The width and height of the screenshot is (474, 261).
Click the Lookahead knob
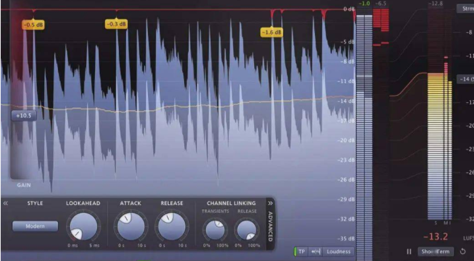coord(83,227)
